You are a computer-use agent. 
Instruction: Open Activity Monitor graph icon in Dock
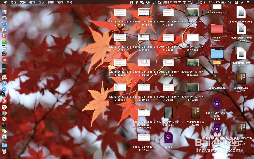4,66
